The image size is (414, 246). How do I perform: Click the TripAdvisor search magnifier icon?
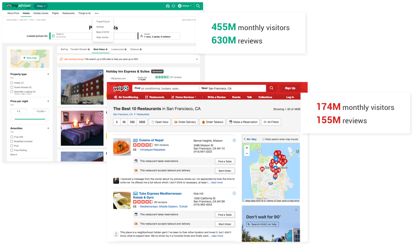click(x=198, y=6)
